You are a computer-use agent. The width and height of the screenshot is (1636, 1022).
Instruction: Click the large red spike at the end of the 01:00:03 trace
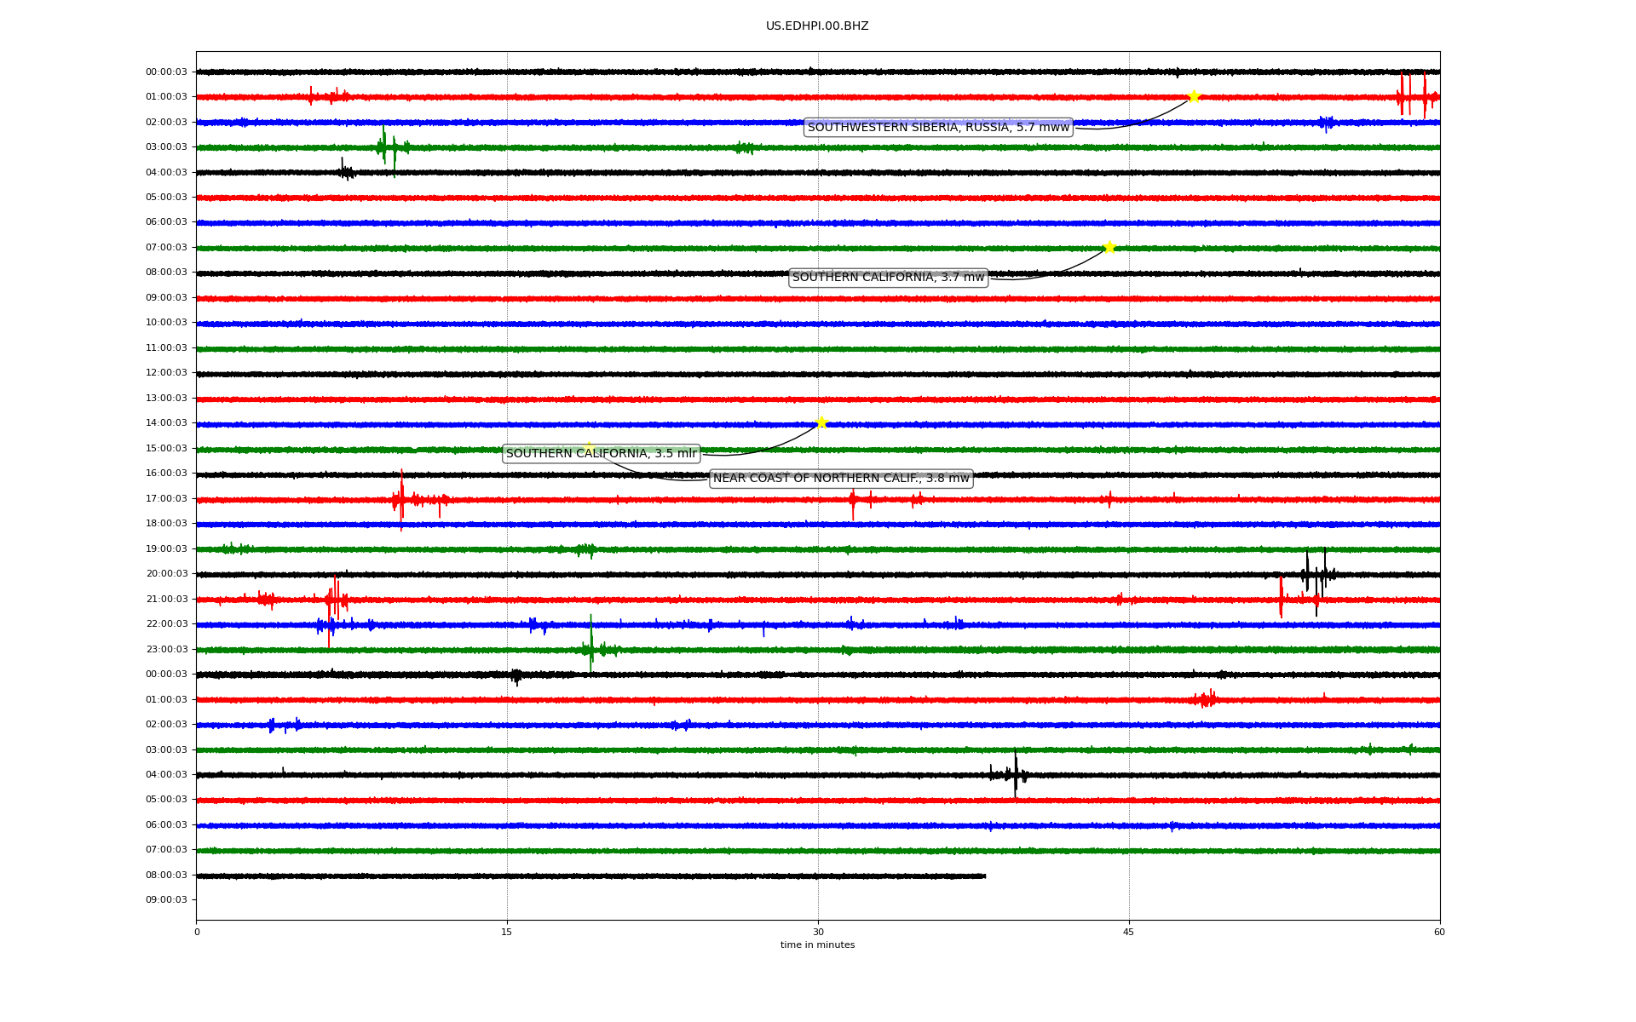[1424, 96]
